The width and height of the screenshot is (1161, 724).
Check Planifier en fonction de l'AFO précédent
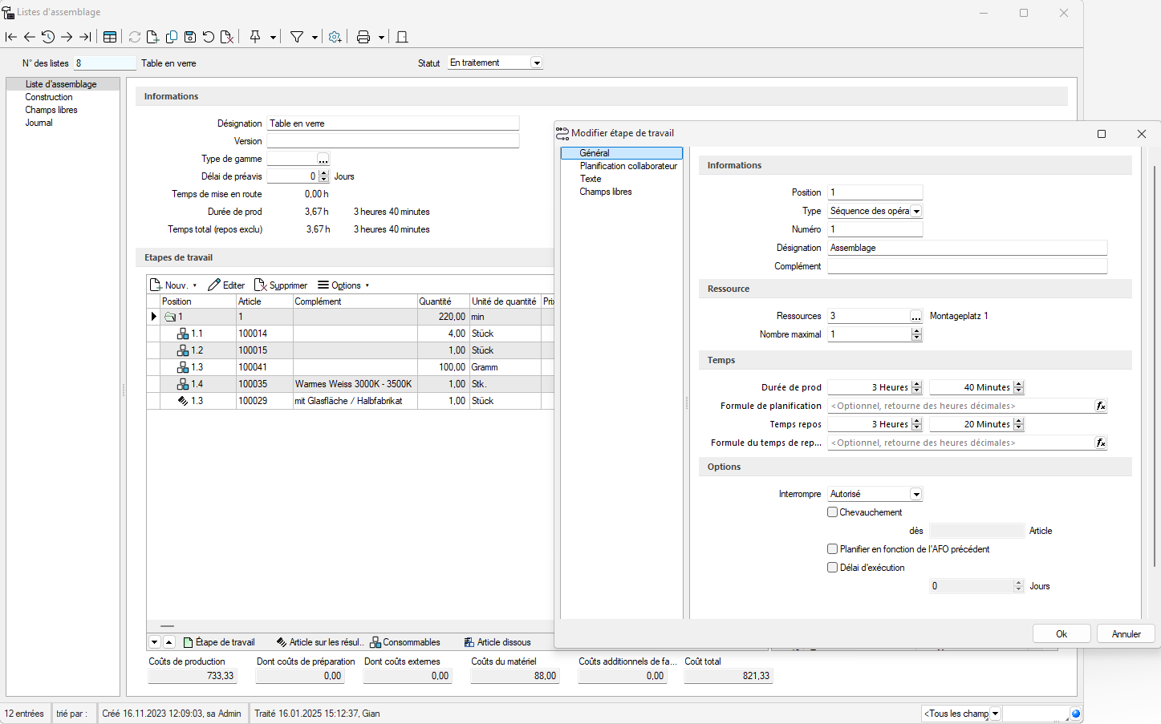833,549
